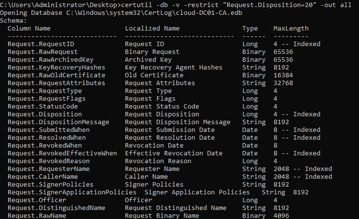Click the MaxLength column header
The image size is (359, 219).
click(x=291, y=28)
